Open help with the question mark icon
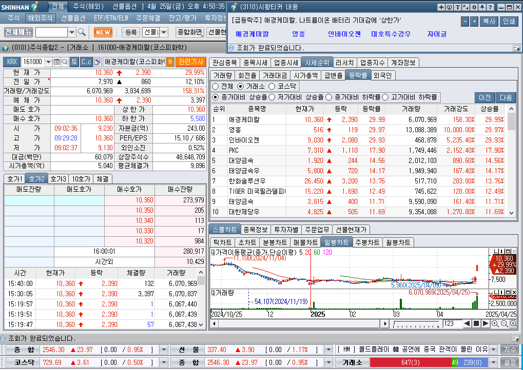This screenshot has height=370, width=523. click(490, 7)
